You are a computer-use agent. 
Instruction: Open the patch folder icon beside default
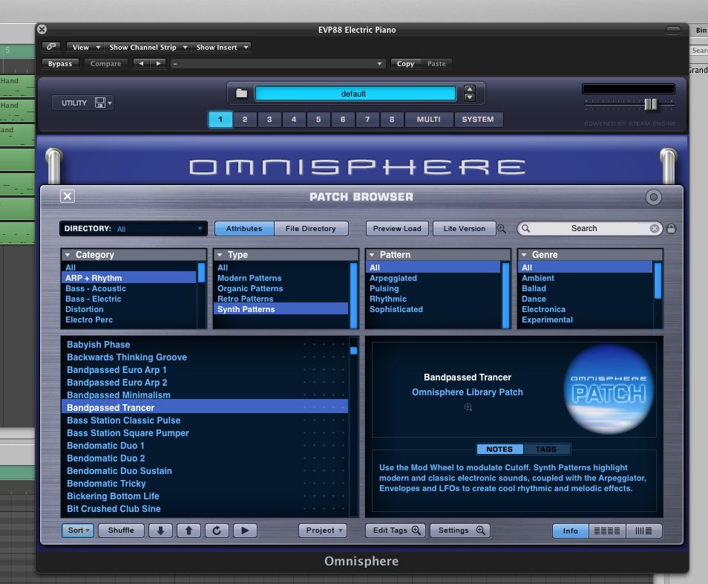242,94
